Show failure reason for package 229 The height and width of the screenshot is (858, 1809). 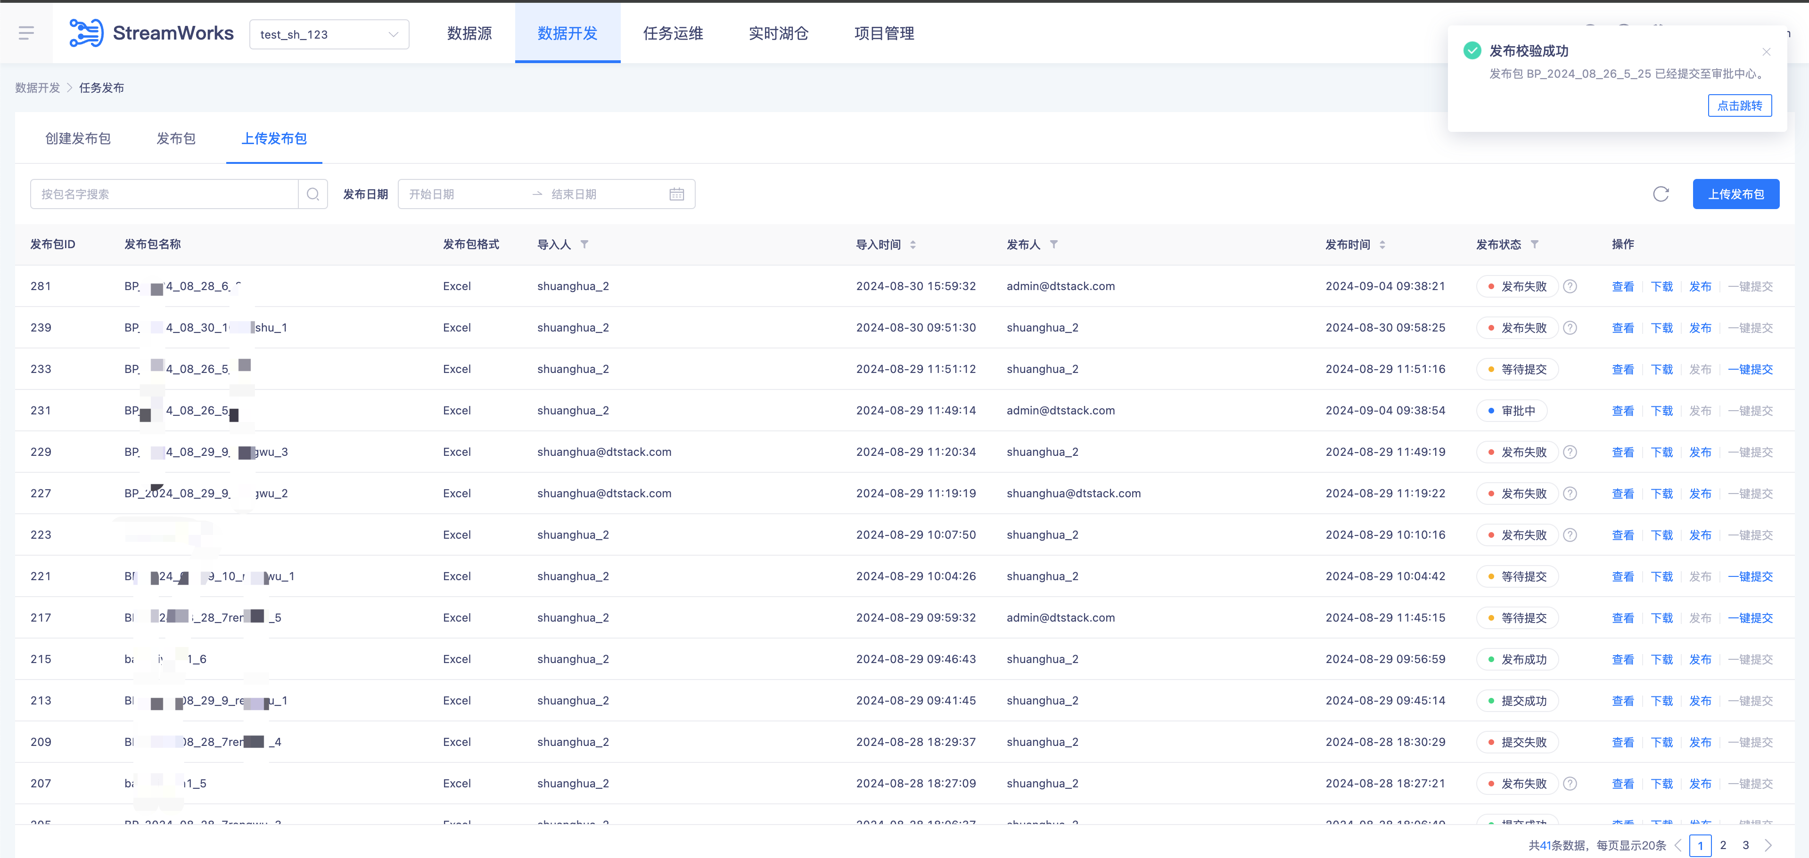1570,452
